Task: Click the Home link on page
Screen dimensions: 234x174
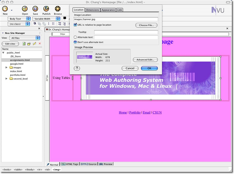Action: pyautogui.click(x=123, y=112)
